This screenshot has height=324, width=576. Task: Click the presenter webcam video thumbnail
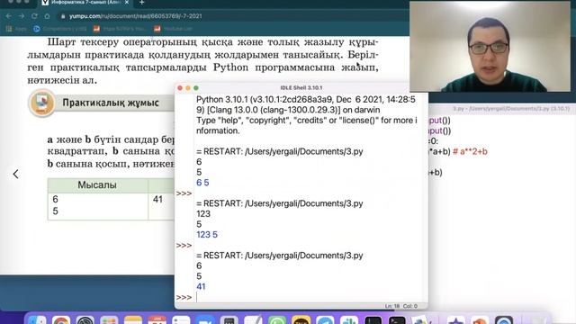point(490,46)
